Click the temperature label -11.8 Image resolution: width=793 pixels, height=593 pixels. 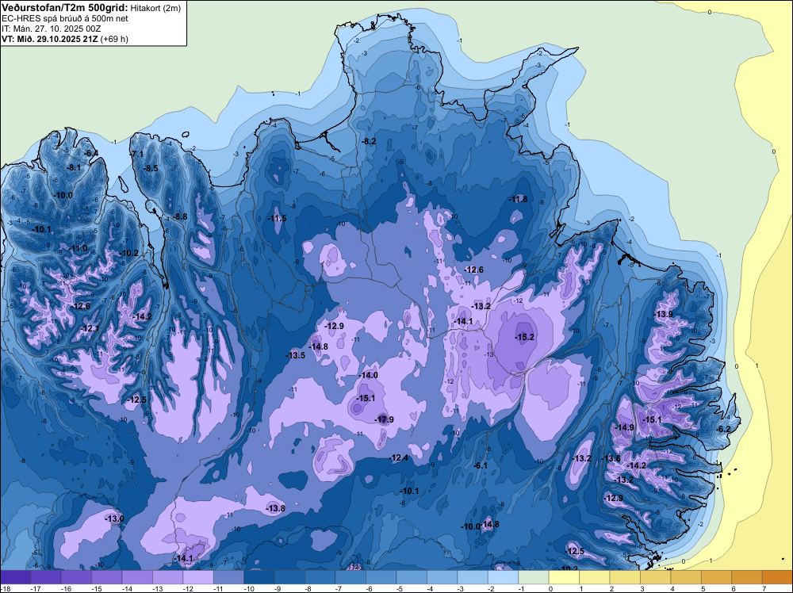point(519,199)
